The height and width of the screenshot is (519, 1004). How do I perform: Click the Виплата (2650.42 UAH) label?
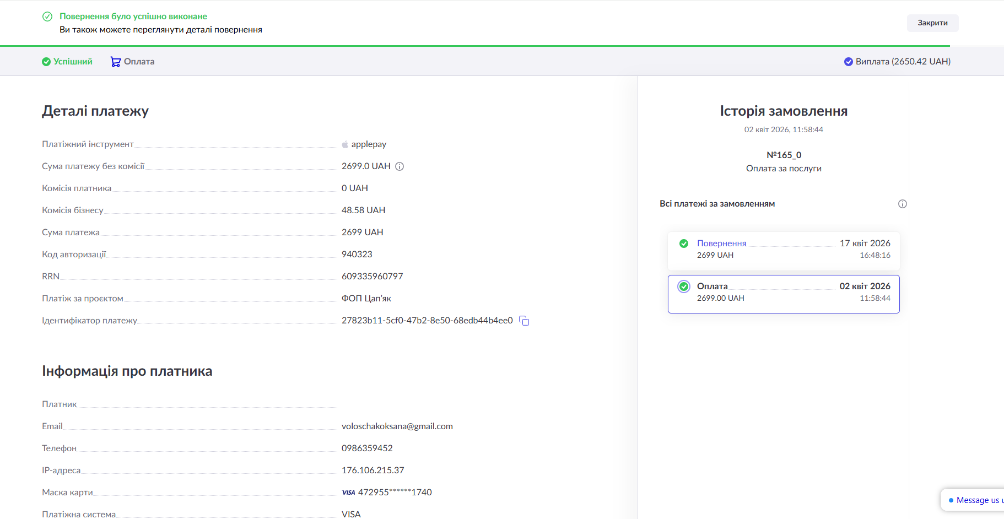903,62
